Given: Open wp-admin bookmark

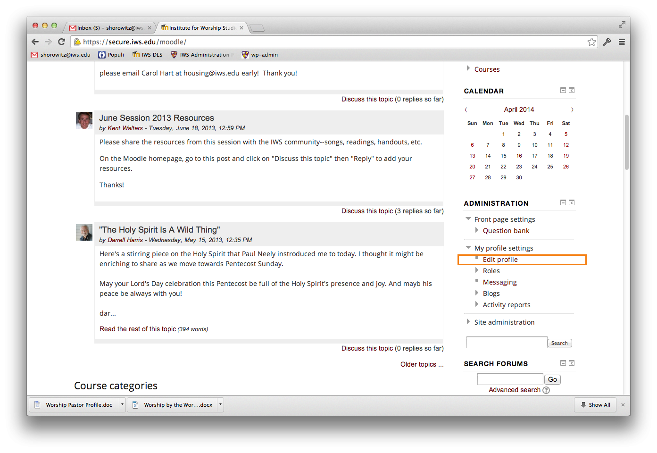Looking at the screenshot, I should click(x=260, y=55).
